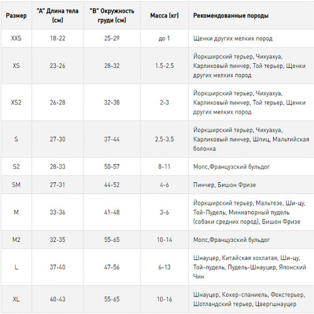314x314 pixels.
Task: Select body length value 18-22
Action: click(58, 38)
